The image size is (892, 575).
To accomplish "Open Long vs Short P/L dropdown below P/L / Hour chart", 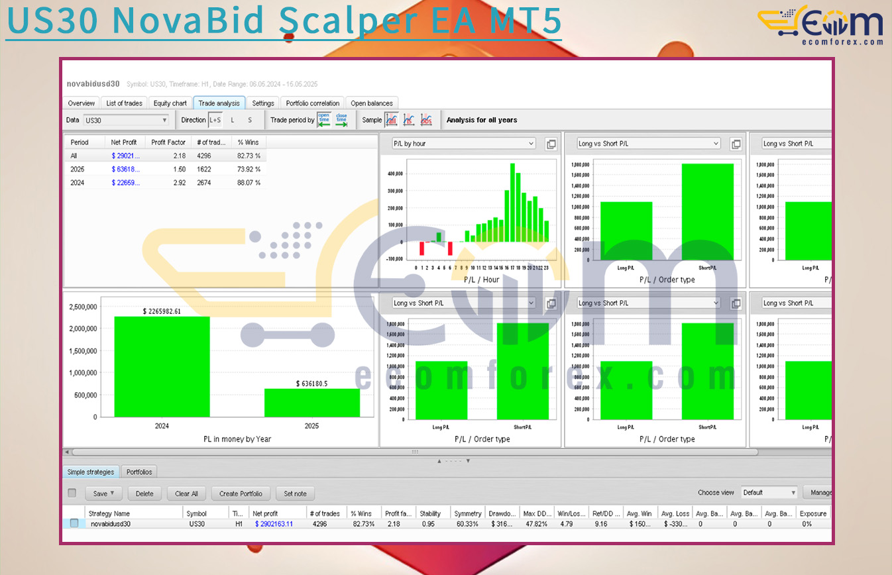I will pyautogui.click(x=463, y=303).
